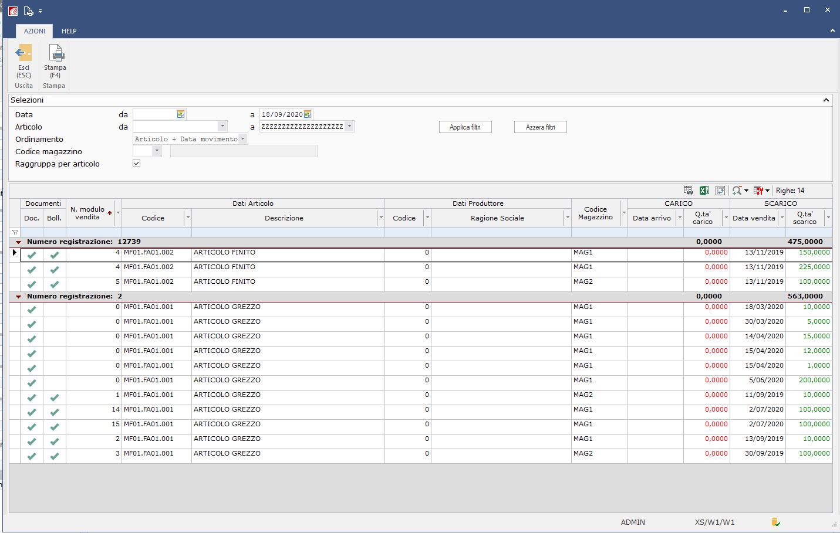The height and width of the screenshot is (533, 840).
Task: Open calendar picker next to 18/09/2020 date
Action: (x=308, y=114)
